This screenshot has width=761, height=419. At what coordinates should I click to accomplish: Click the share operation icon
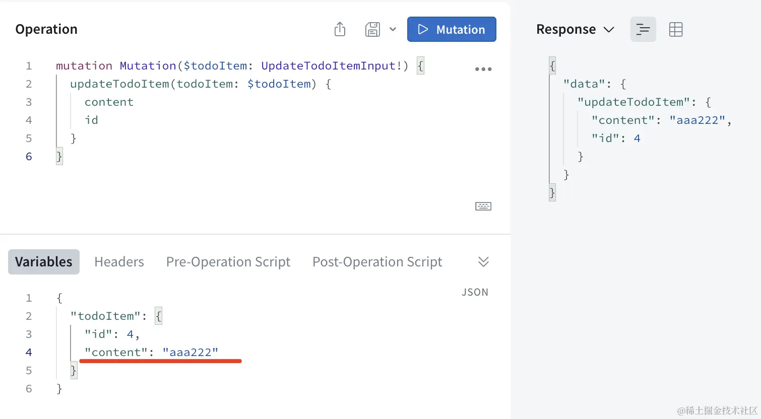click(x=340, y=29)
